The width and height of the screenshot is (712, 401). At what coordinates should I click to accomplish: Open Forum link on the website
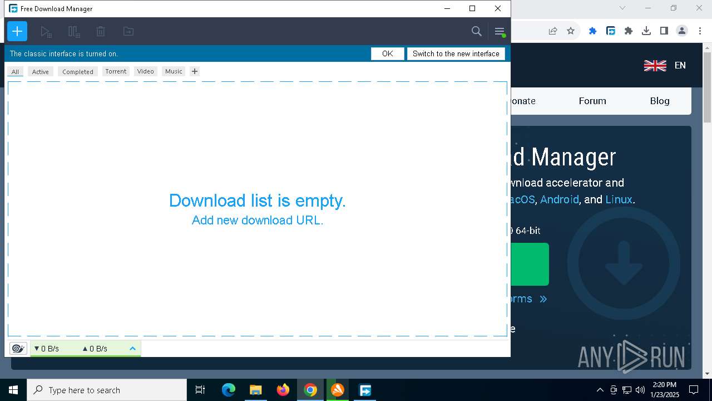click(592, 101)
